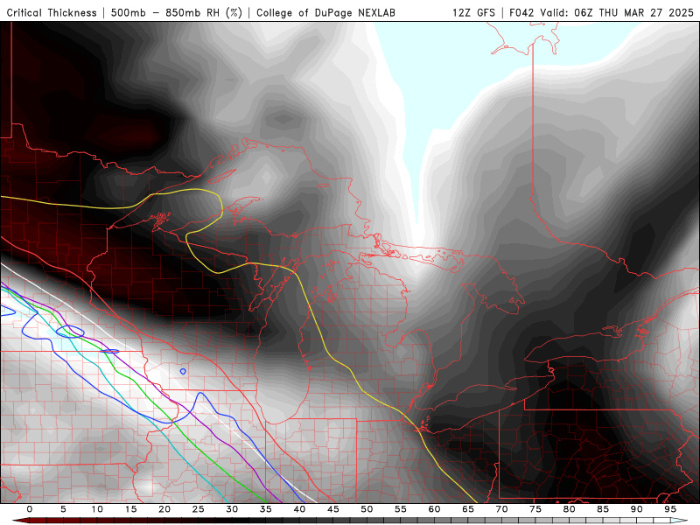This screenshot has height=525, width=700.
Task: Select the "500mb – 850mb RH (%)" label
Action: 177,12
